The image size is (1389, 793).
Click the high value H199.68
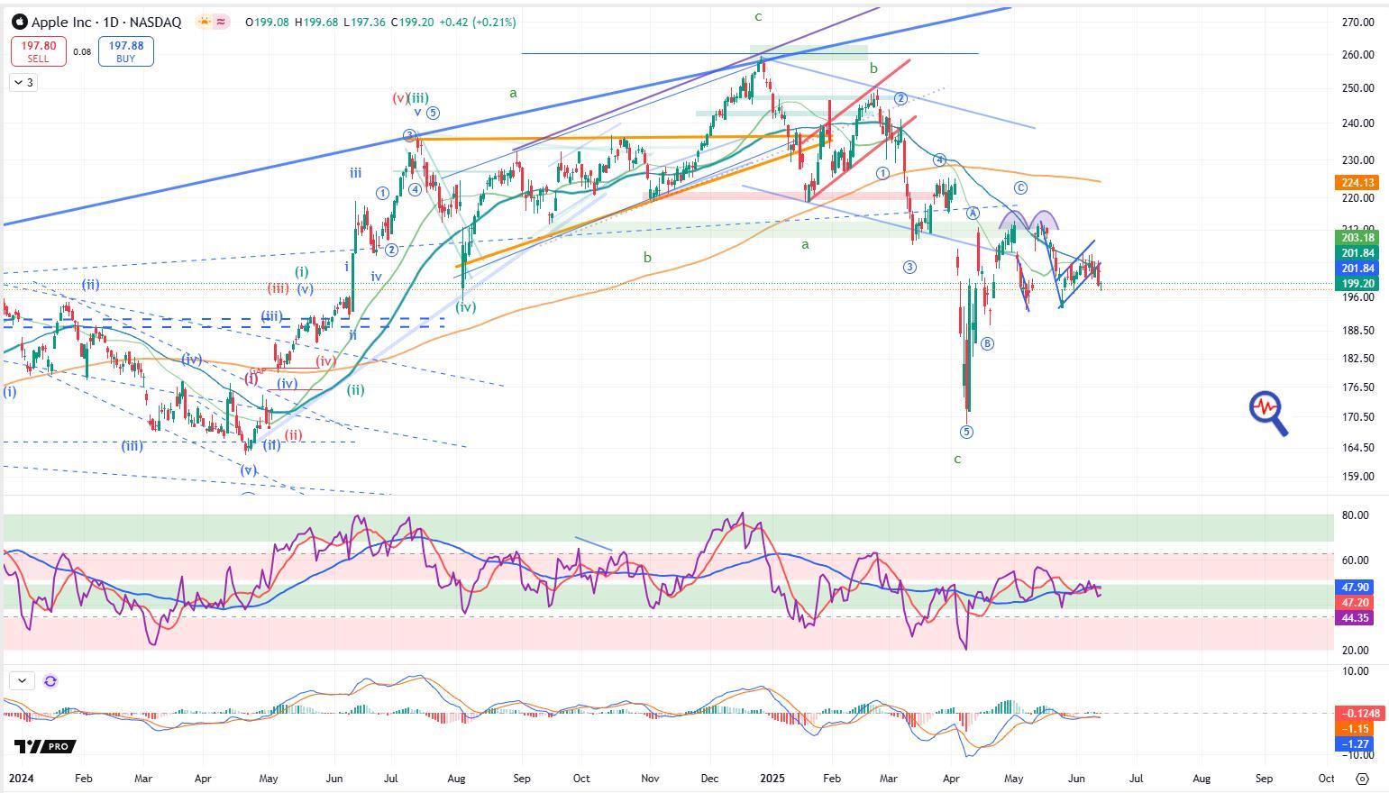point(315,22)
